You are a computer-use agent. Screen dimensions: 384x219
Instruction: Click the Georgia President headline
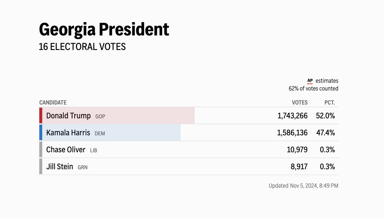point(104,29)
